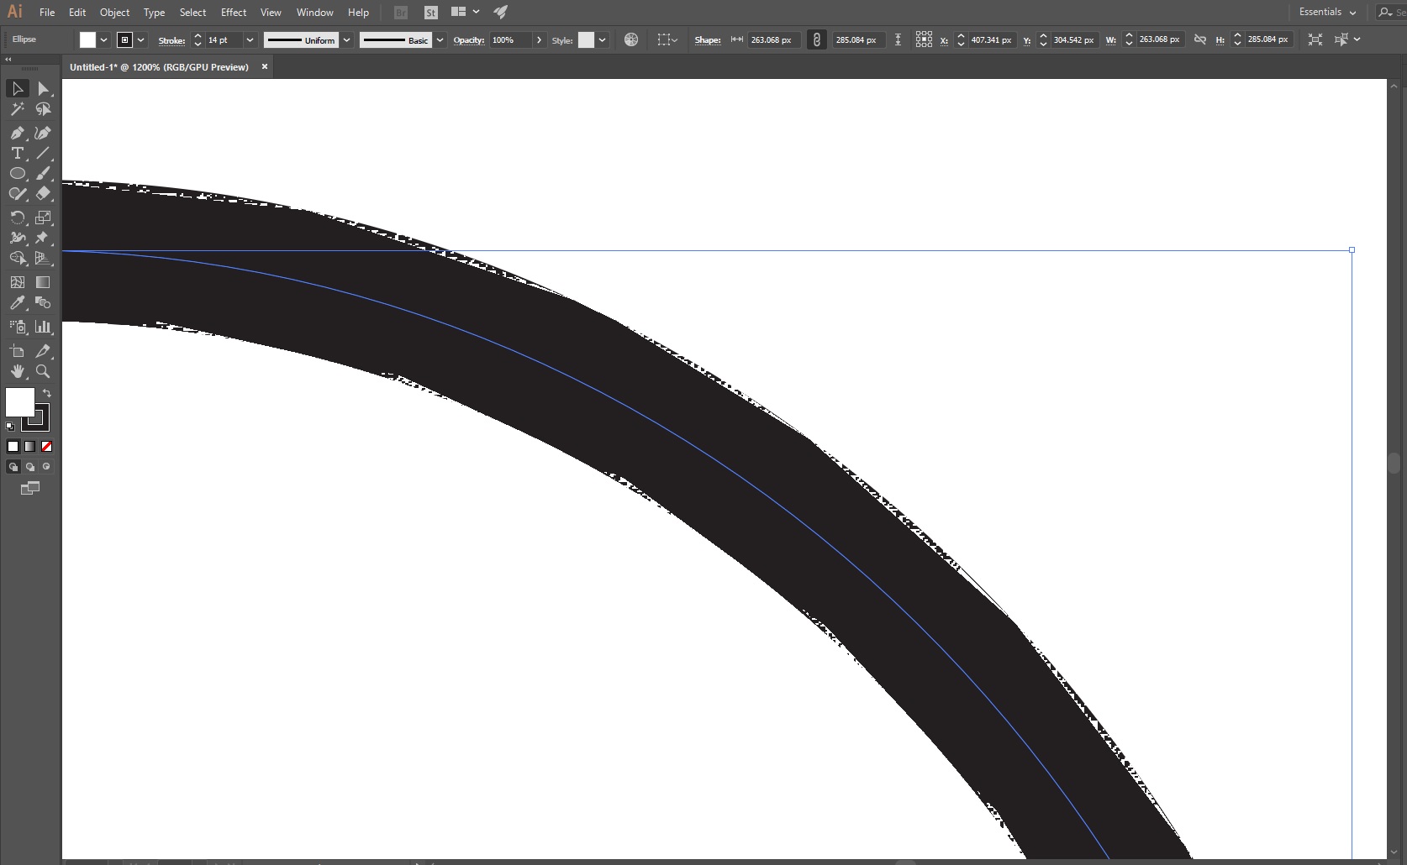
Task: Open the fill color dropdown in control bar
Action: [103, 39]
